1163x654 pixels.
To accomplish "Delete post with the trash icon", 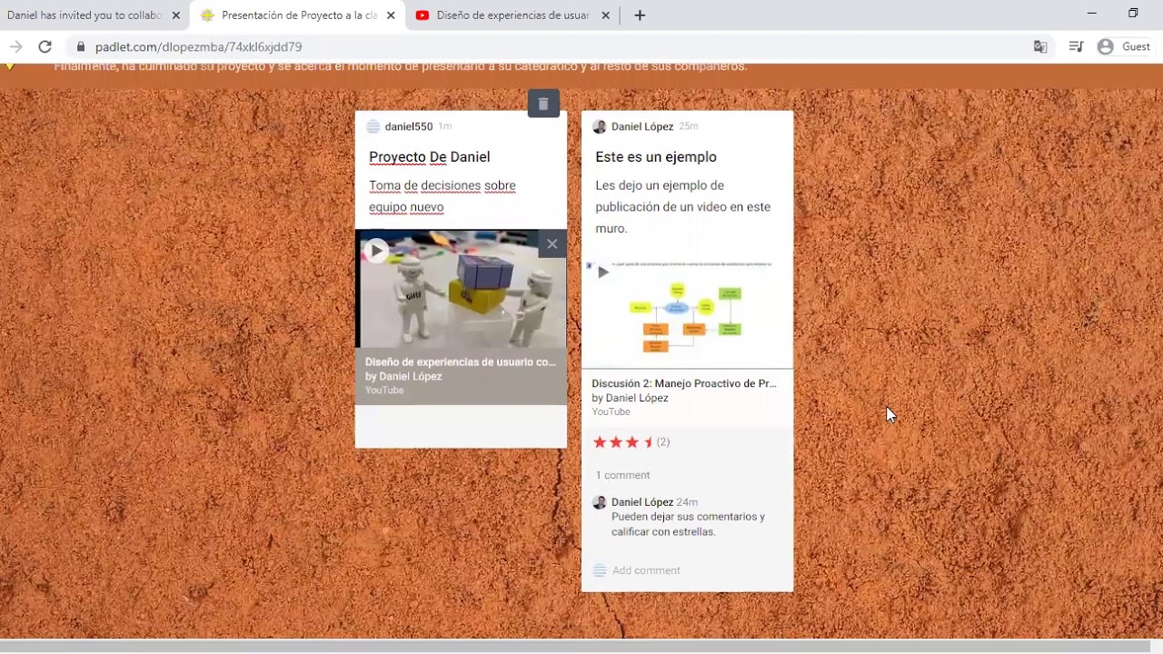I will (543, 104).
